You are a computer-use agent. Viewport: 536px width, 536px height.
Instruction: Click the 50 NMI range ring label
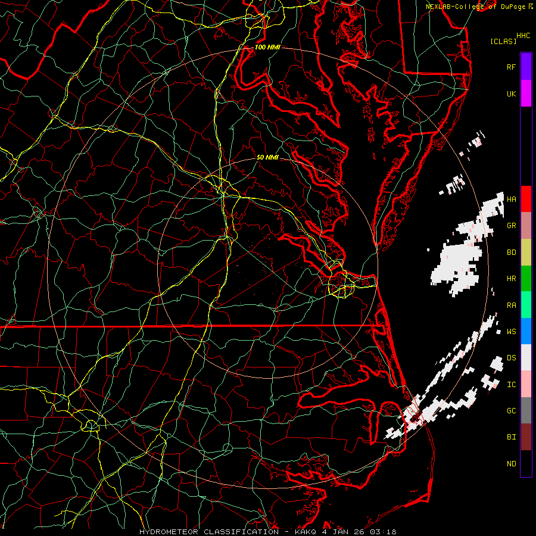pos(267,157)
